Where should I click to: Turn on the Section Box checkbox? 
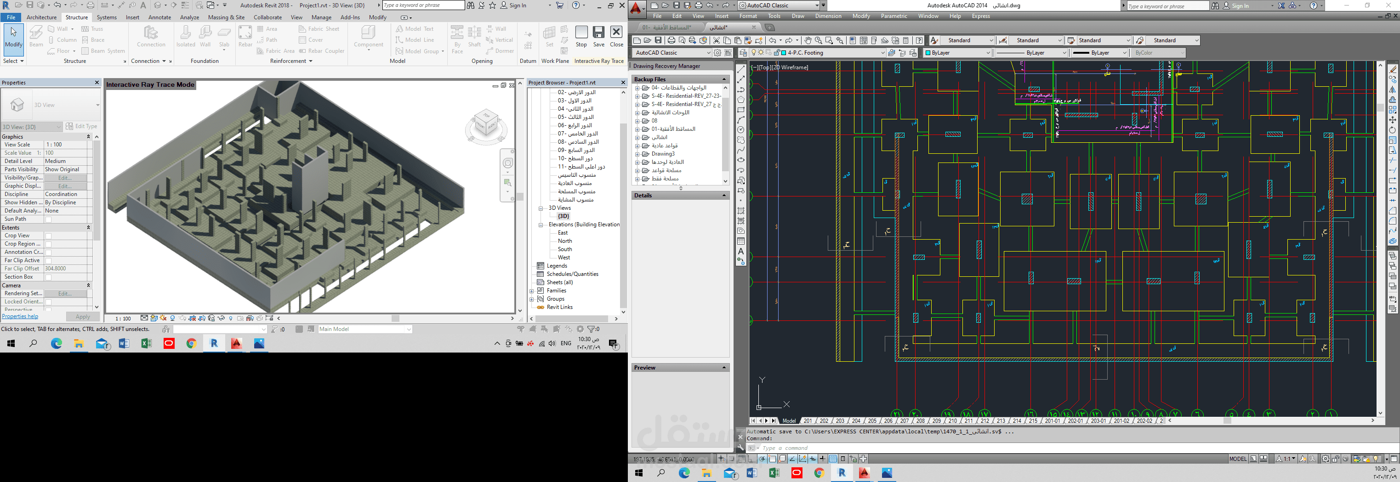tap(48, 277)
